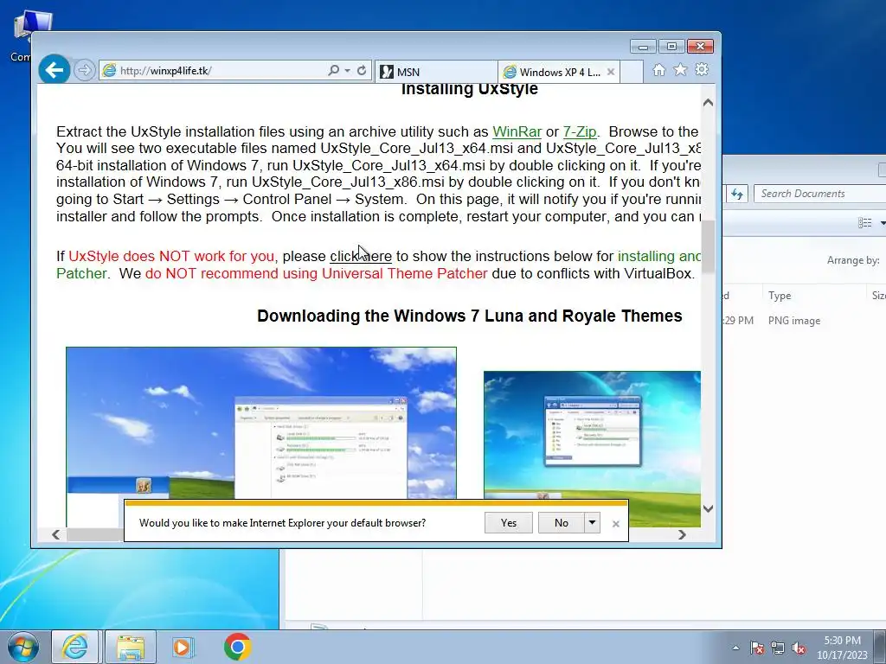Click the horizontal scrollbar right arrow
This screenshot has width=886, height=664.
coord(682,534)
